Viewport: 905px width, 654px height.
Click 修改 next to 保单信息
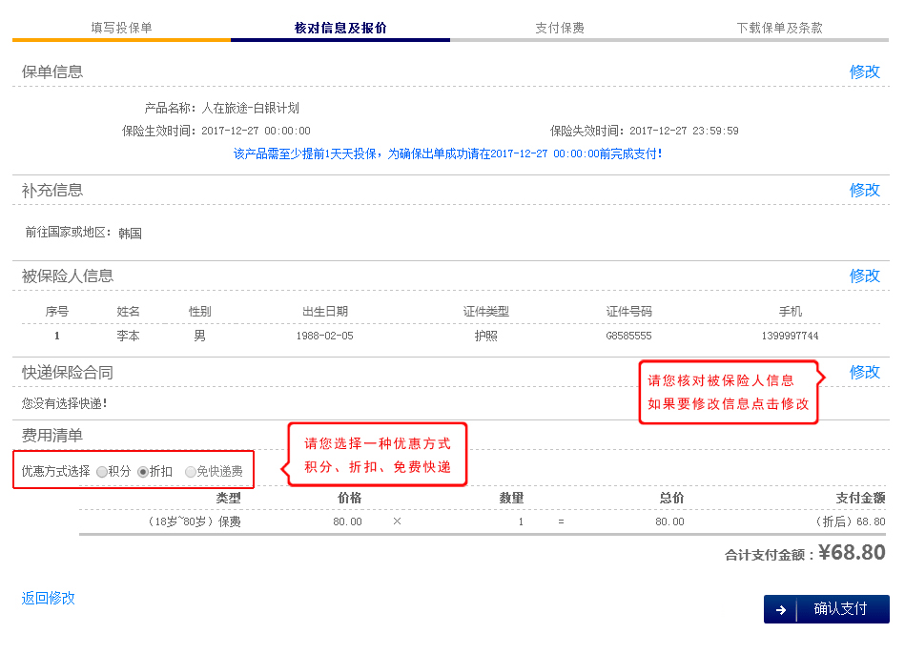[864, 72]
